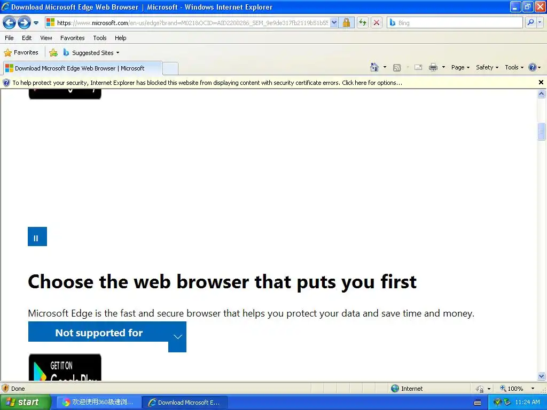Click the blue Help question icon

533,67
